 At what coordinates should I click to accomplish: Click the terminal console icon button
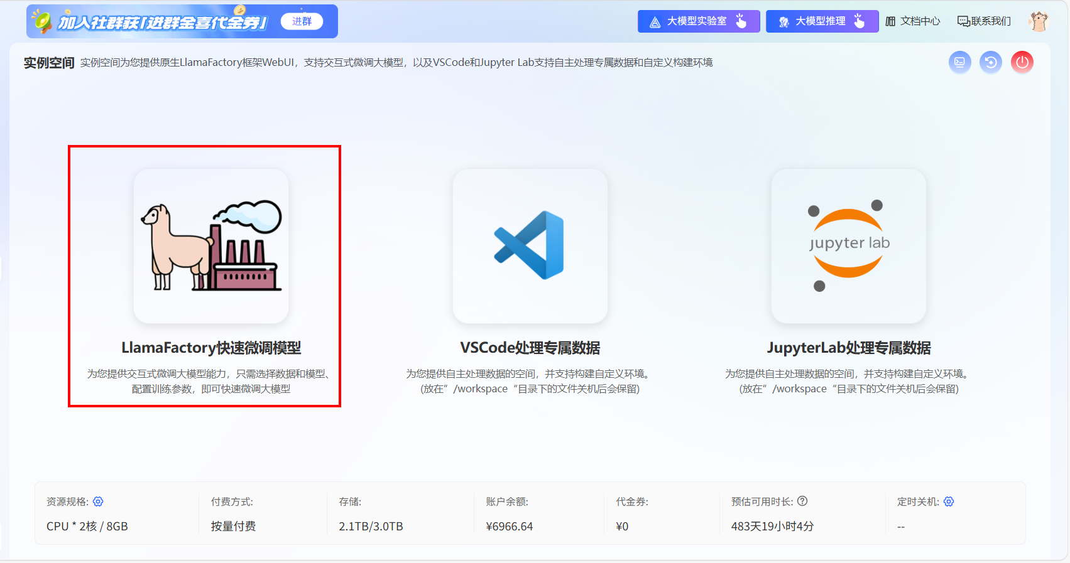[x=959, y=62]
